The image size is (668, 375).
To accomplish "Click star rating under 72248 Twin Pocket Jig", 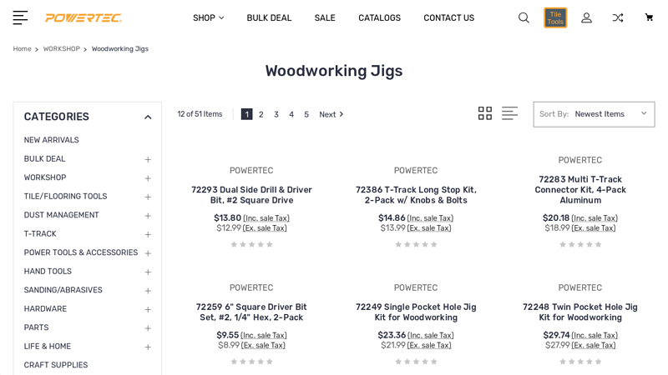I will [x=580, y=362].
